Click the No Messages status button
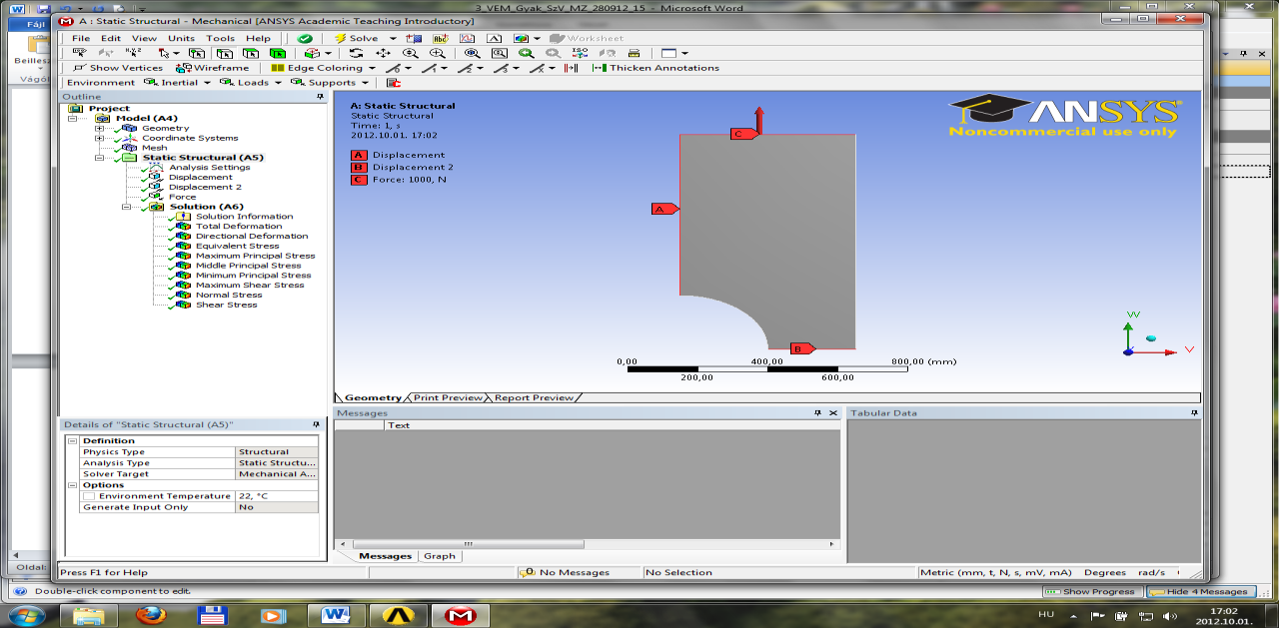Viewport: 1279px width, 628px height. tap(567, 572)
